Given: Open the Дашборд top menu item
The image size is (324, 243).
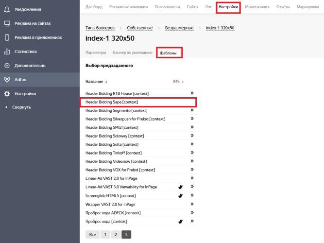Looking at the screenshot, I should 94,7.
